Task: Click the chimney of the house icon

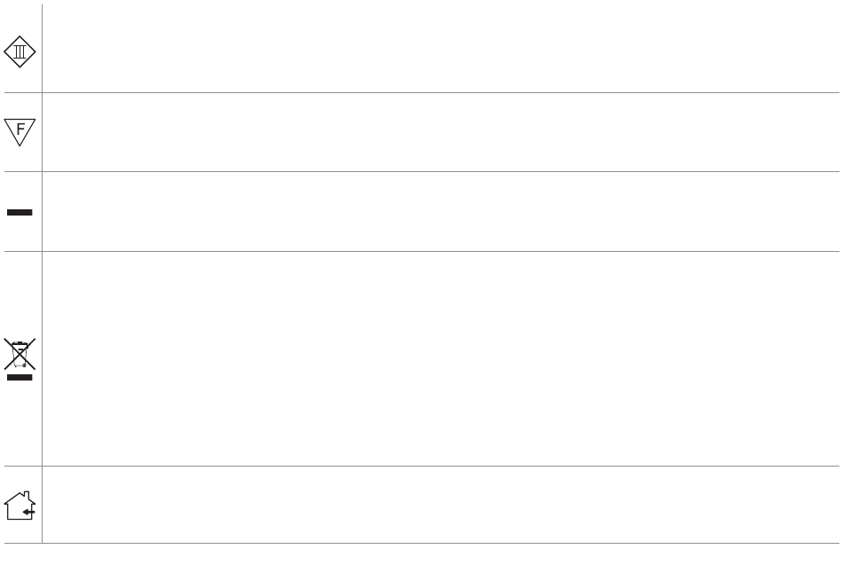Action: pyautogui.click(x=27, y=495)
